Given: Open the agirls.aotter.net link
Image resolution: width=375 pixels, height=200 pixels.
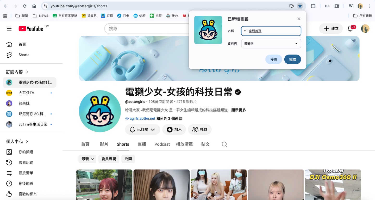Looking at the screenshot, I should (142, 118).
